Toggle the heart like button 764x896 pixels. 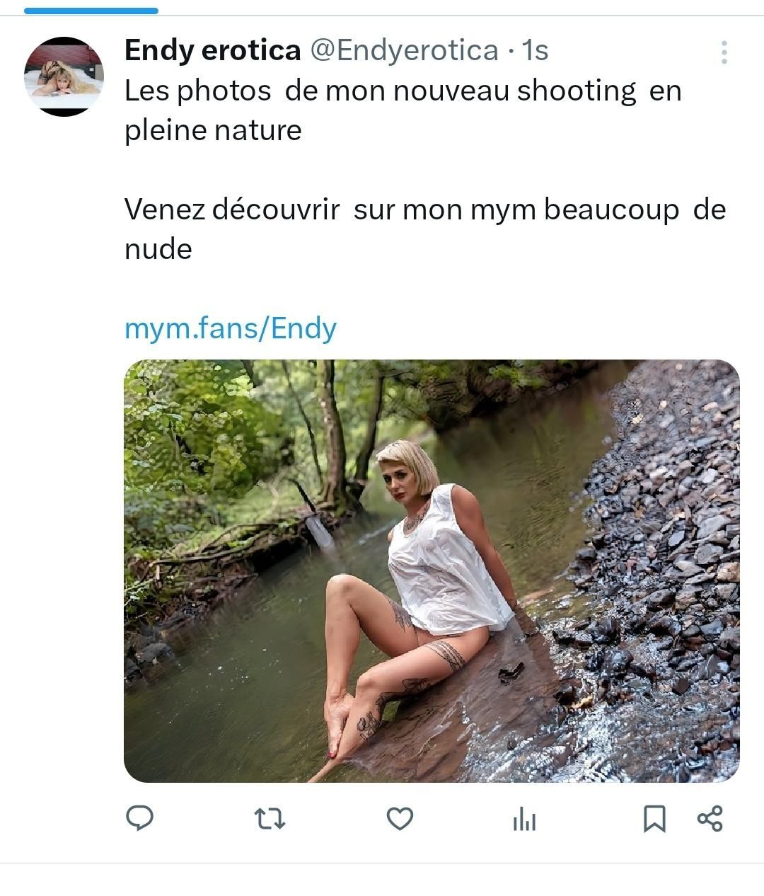pos(400,820)
